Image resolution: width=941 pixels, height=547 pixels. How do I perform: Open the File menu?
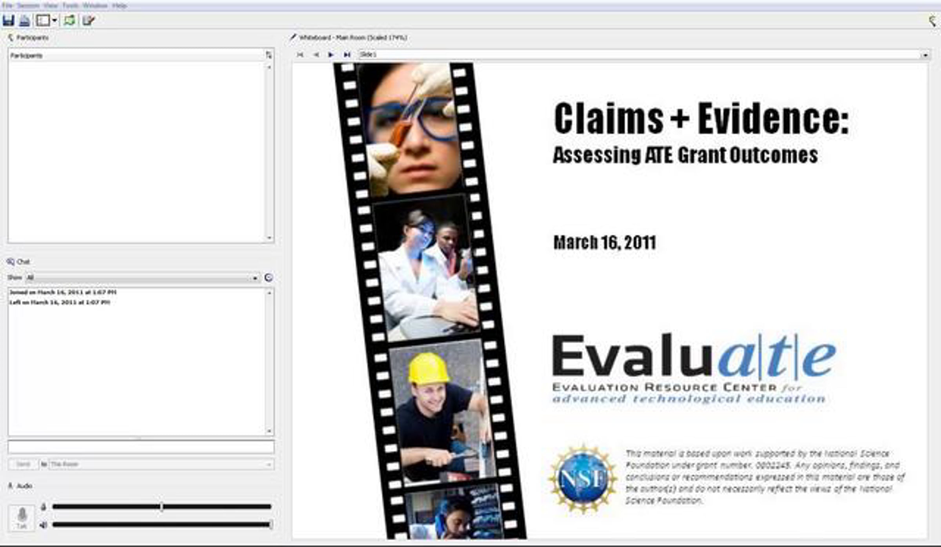pos(7,5)
